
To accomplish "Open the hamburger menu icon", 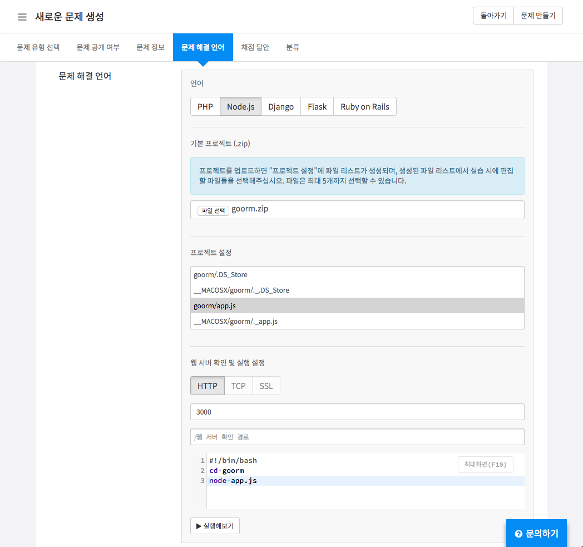I will 22,17.
